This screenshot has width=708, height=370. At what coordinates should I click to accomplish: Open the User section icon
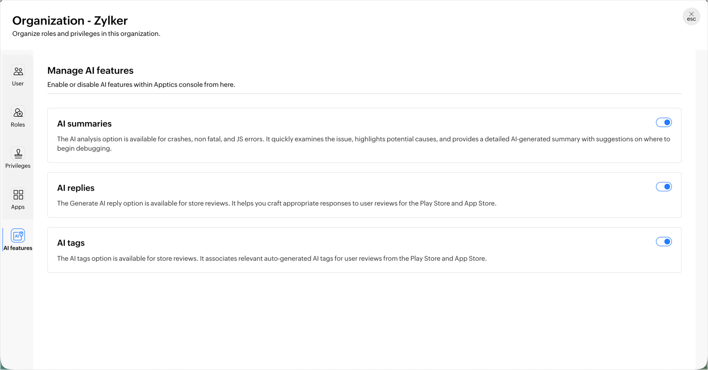pyautogui.click(x=18, y=72)
